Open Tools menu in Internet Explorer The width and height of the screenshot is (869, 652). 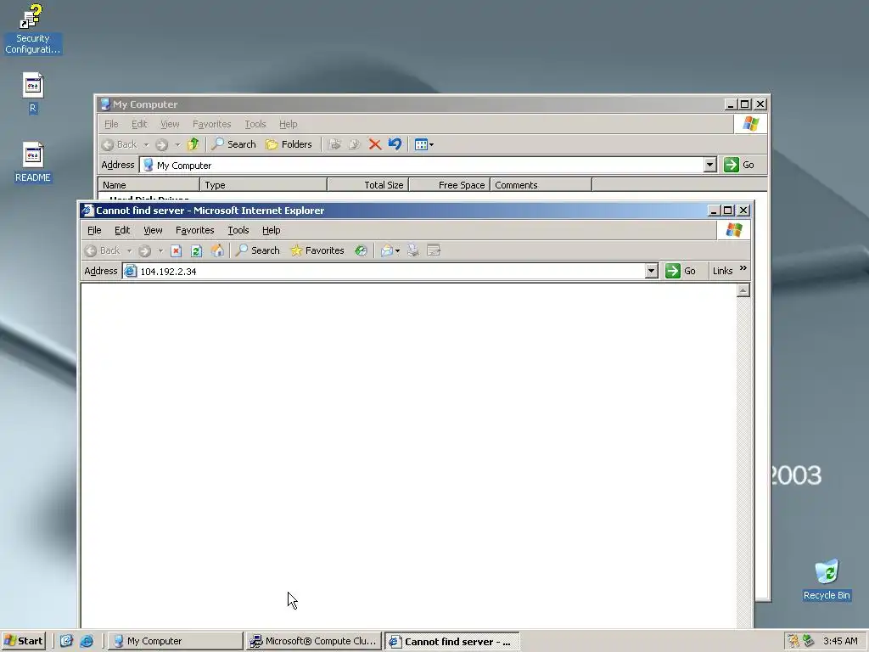[238, 230]
